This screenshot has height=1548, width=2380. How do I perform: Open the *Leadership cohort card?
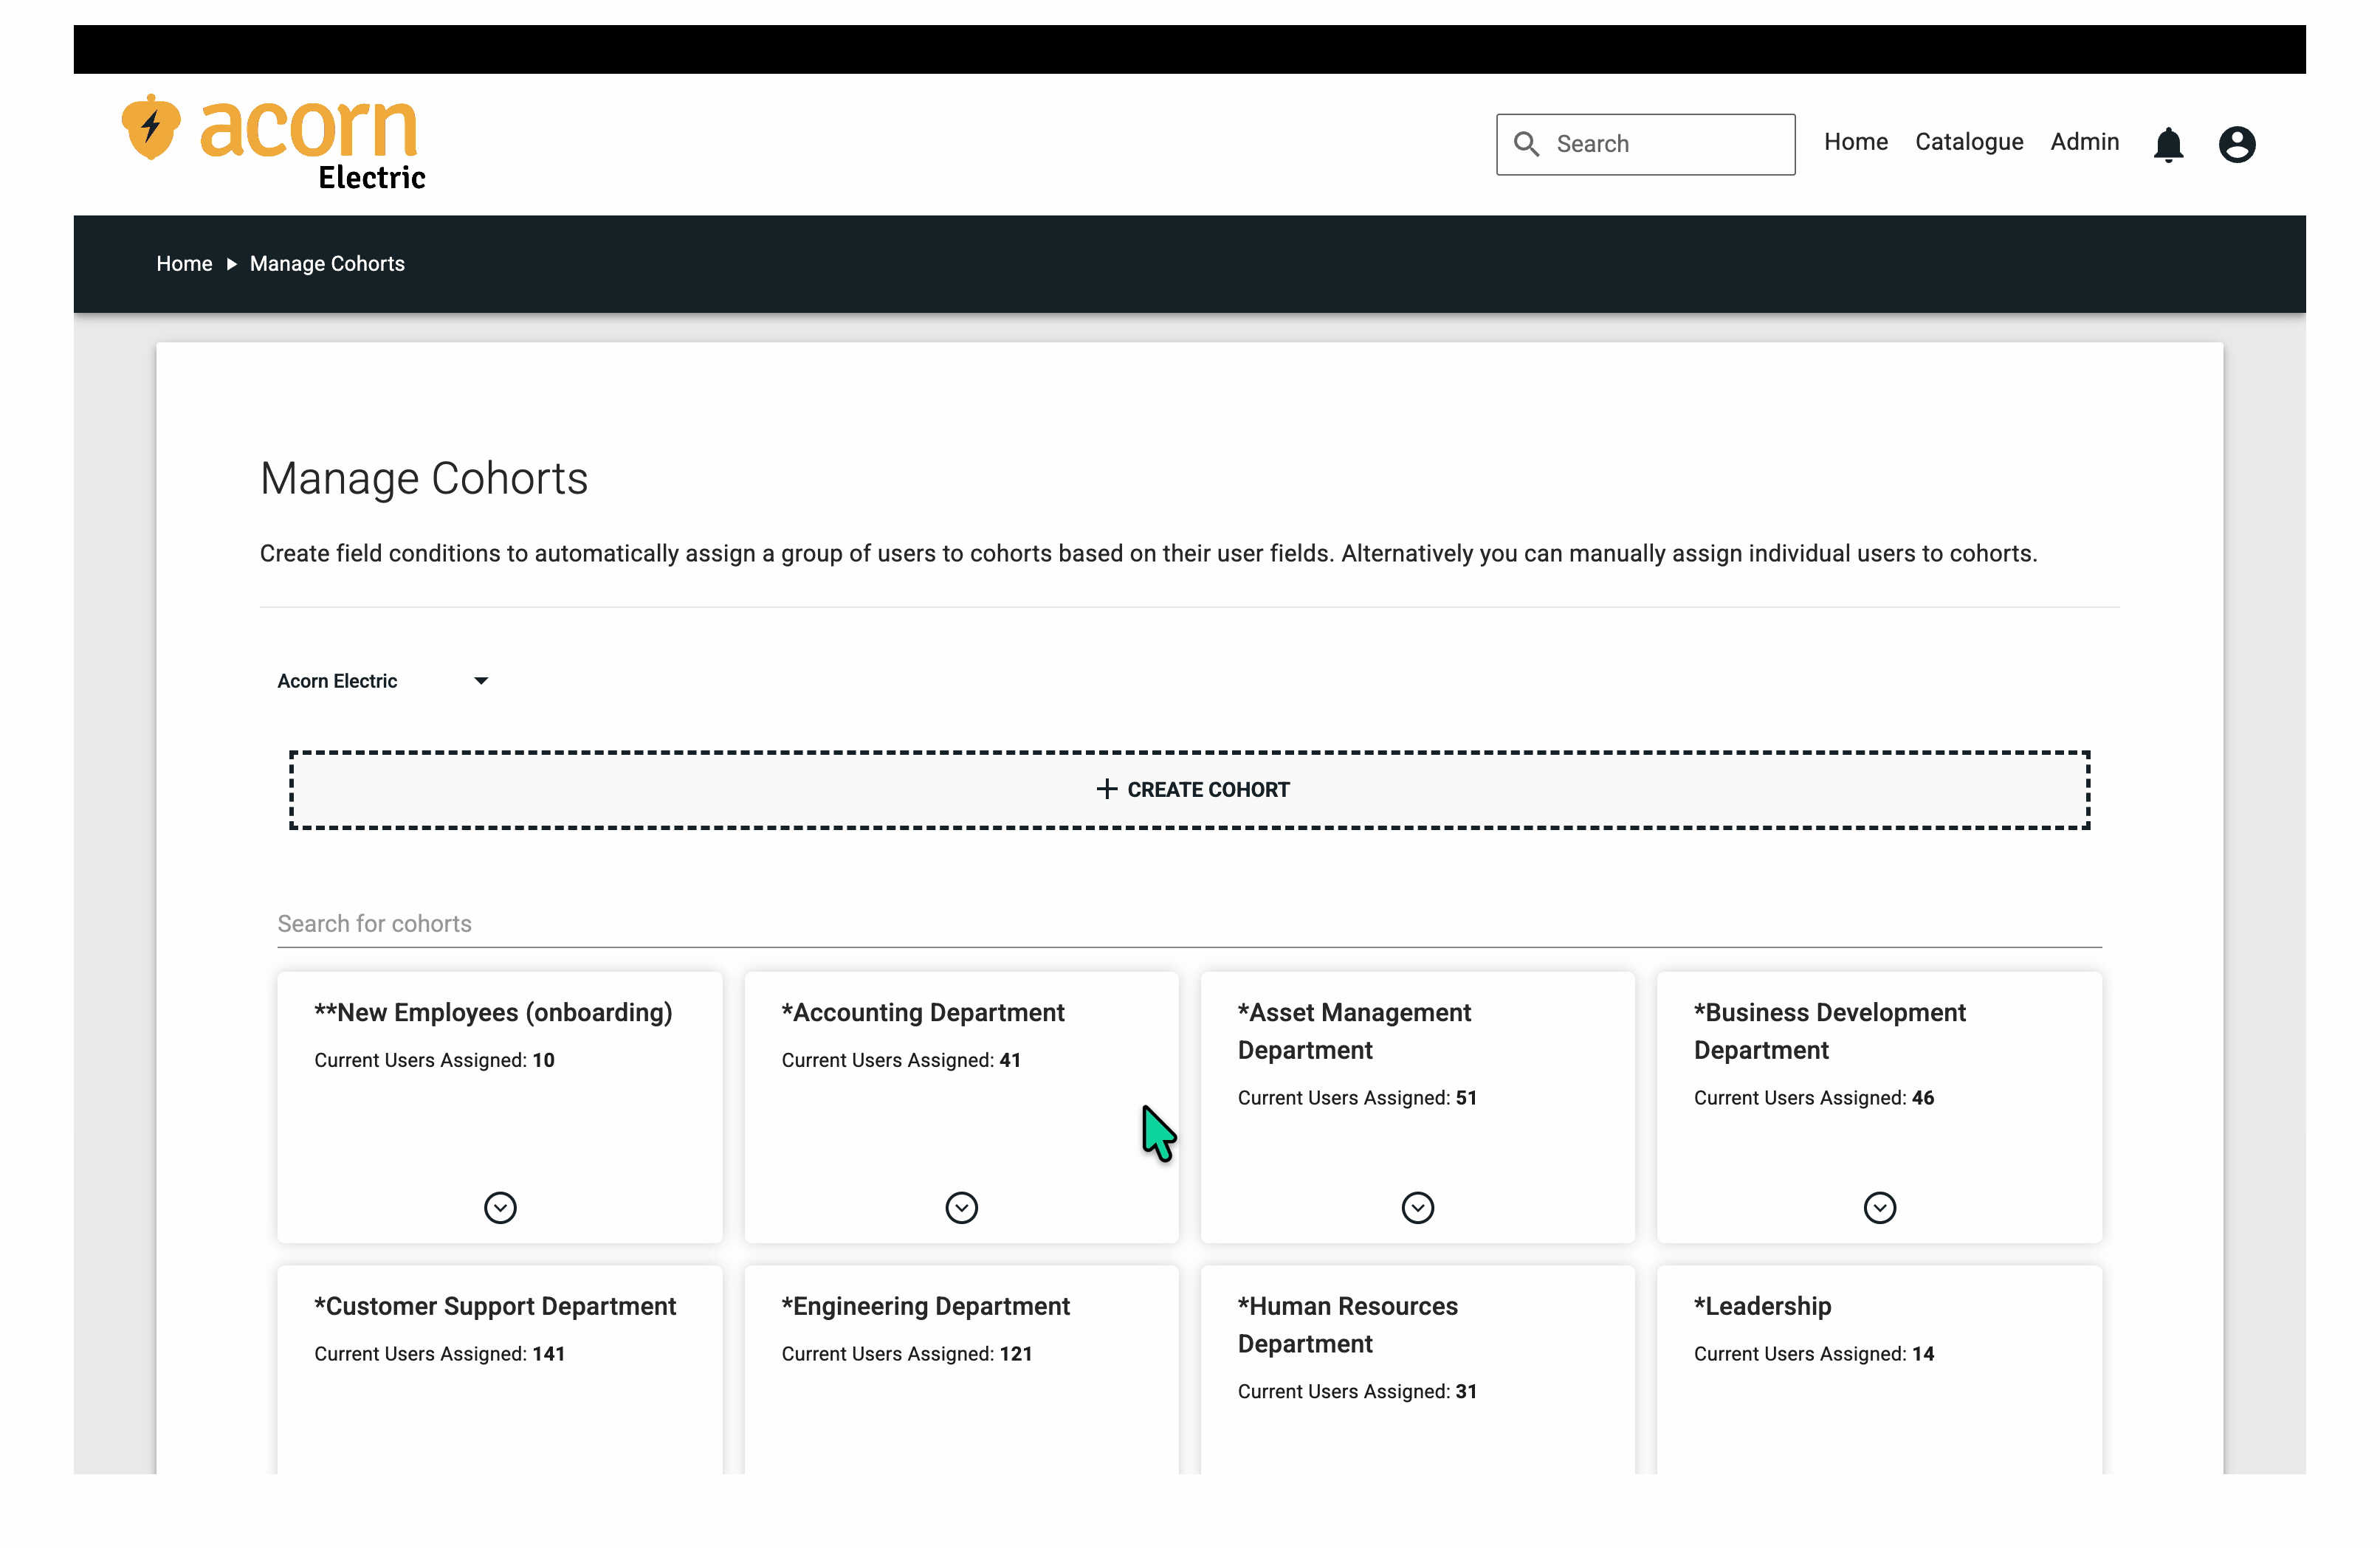[1879, 1369]
